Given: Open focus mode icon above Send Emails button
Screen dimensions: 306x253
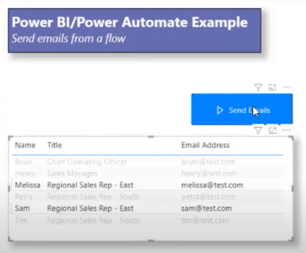Looking at the screenshot, I should point(273,88).
